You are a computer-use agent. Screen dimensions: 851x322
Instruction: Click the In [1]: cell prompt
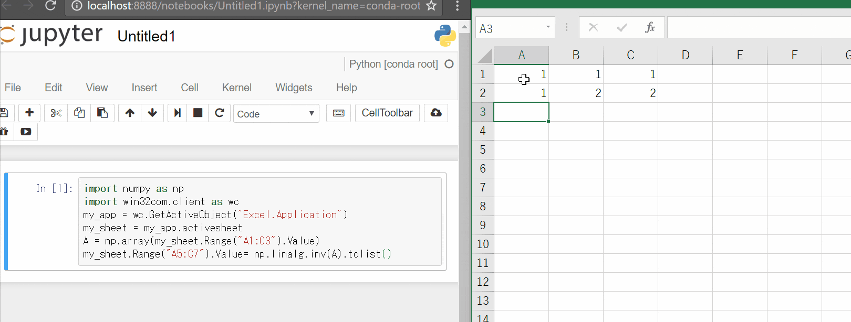[55, 188]
